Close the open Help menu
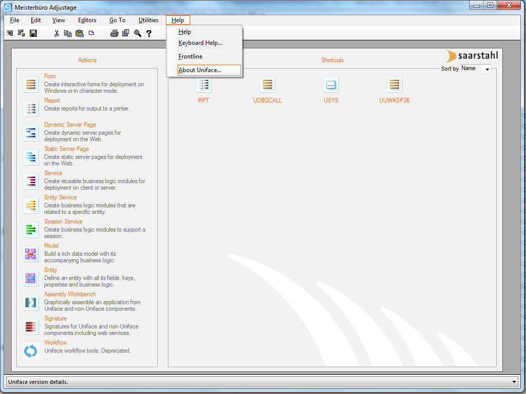The height and width of the screenshot is (394, 526). point(178,20)
